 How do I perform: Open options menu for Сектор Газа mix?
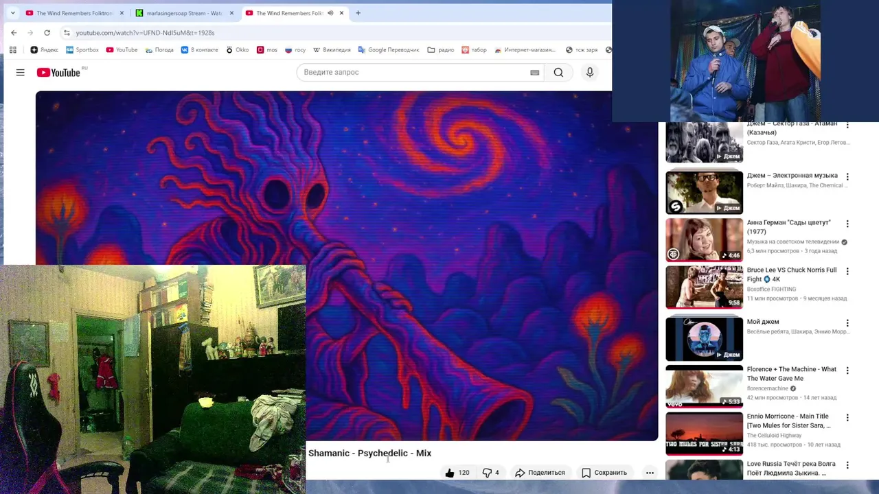847,125
